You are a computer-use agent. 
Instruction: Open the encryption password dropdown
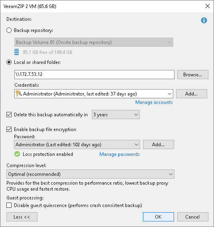point(77,145)
